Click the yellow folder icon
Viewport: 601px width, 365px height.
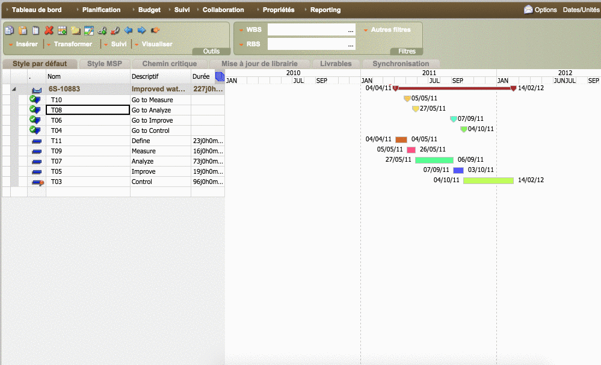click(x=76, y=30)
